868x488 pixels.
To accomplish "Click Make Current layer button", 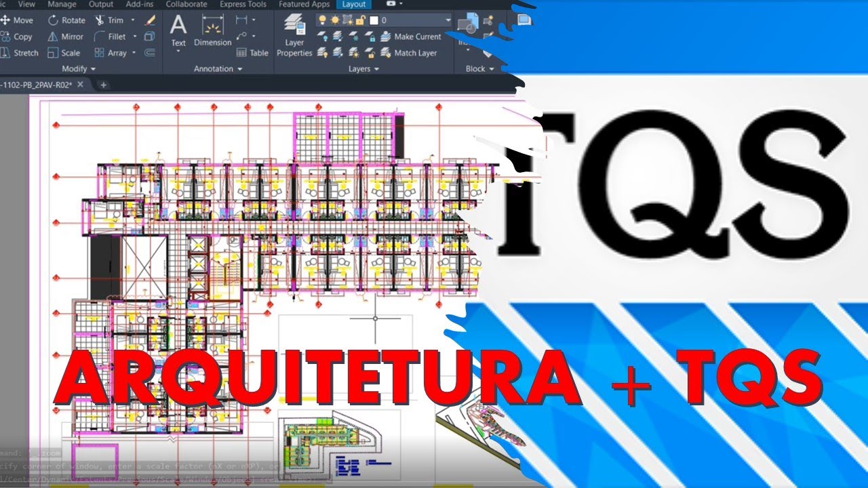I will click(x=411, y=37).
